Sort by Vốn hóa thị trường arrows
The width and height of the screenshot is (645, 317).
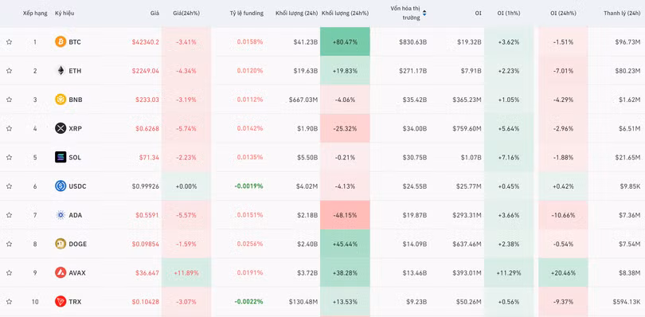click(424, 14)
